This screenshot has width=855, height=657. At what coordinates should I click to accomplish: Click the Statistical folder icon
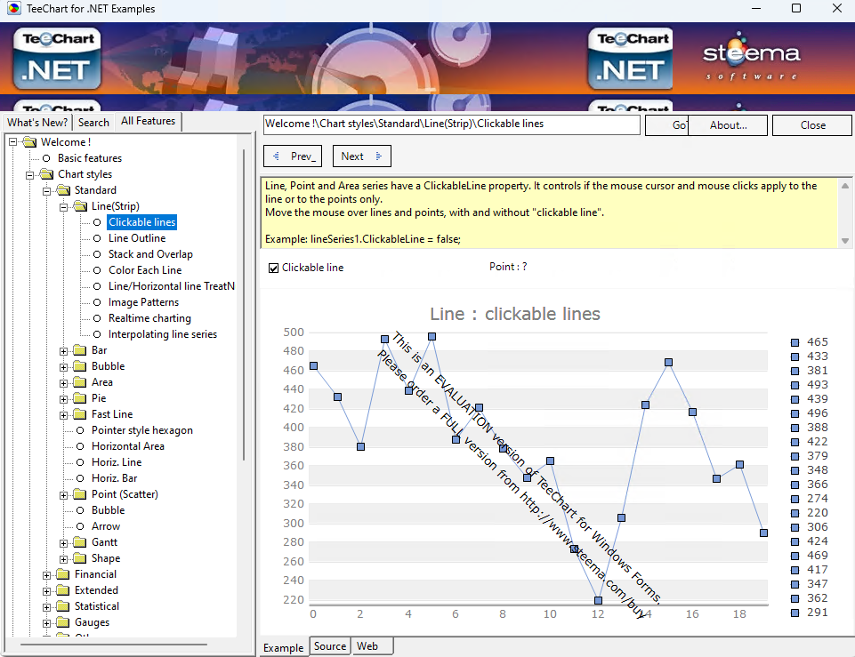tap(63, 606)
